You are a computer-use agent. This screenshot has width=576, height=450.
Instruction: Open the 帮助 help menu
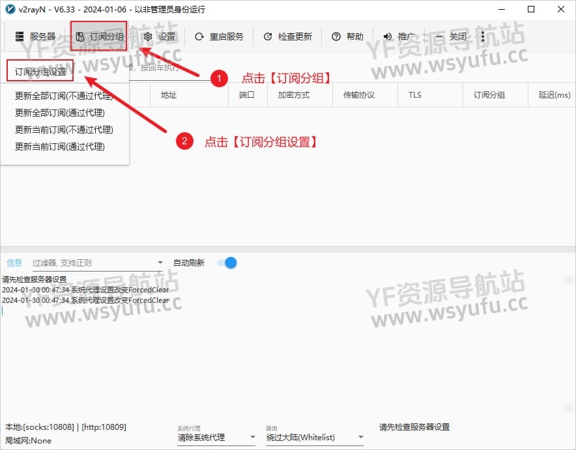pyautogui.click(x=347, y=36)
